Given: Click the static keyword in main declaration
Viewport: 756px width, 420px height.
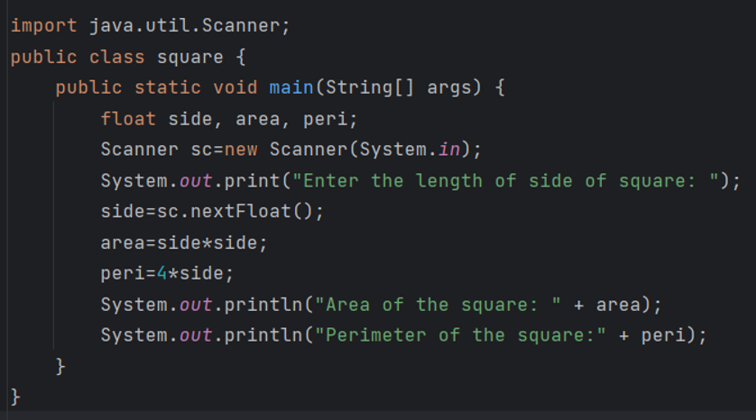Looking at the screenshot, I should coord(168,87).
